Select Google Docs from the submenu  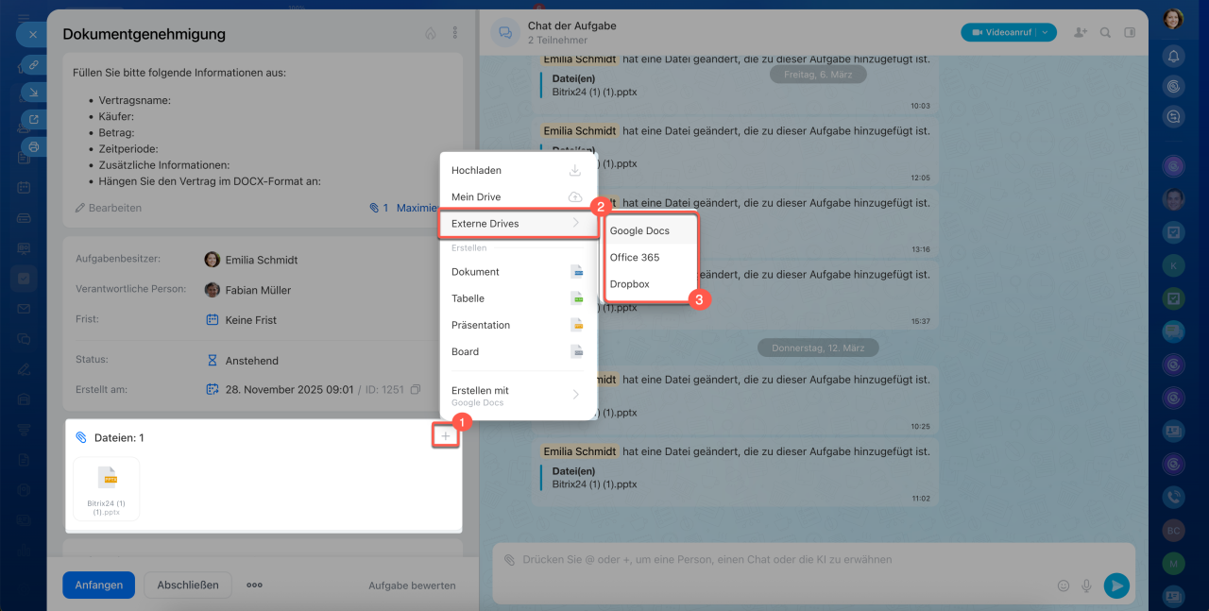[x=639, y=230]
